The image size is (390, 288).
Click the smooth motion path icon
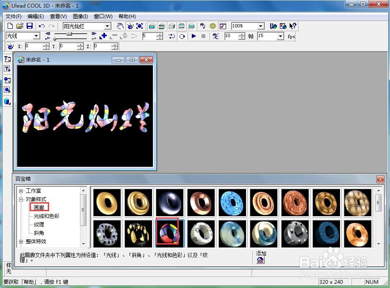[134, 36]
